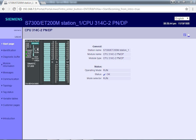
Task: Open the Module information page
Action: [9, 65]
